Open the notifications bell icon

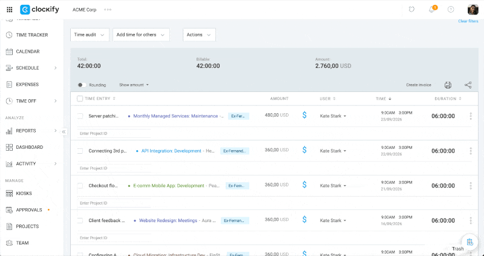(432, 10)
